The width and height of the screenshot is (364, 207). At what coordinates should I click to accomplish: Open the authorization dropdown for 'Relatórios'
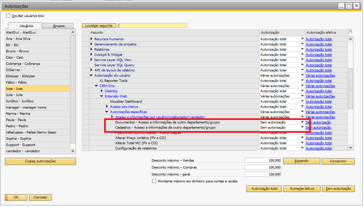click(x=302, y=50)
